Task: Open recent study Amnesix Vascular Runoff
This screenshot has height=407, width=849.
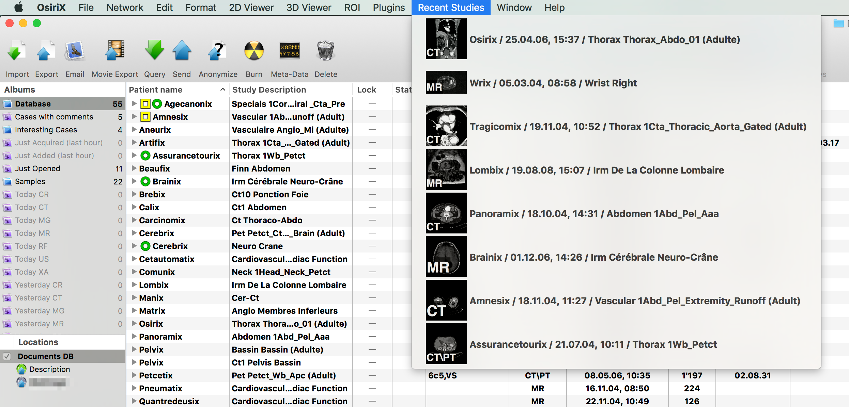Action: coord(616,301)
